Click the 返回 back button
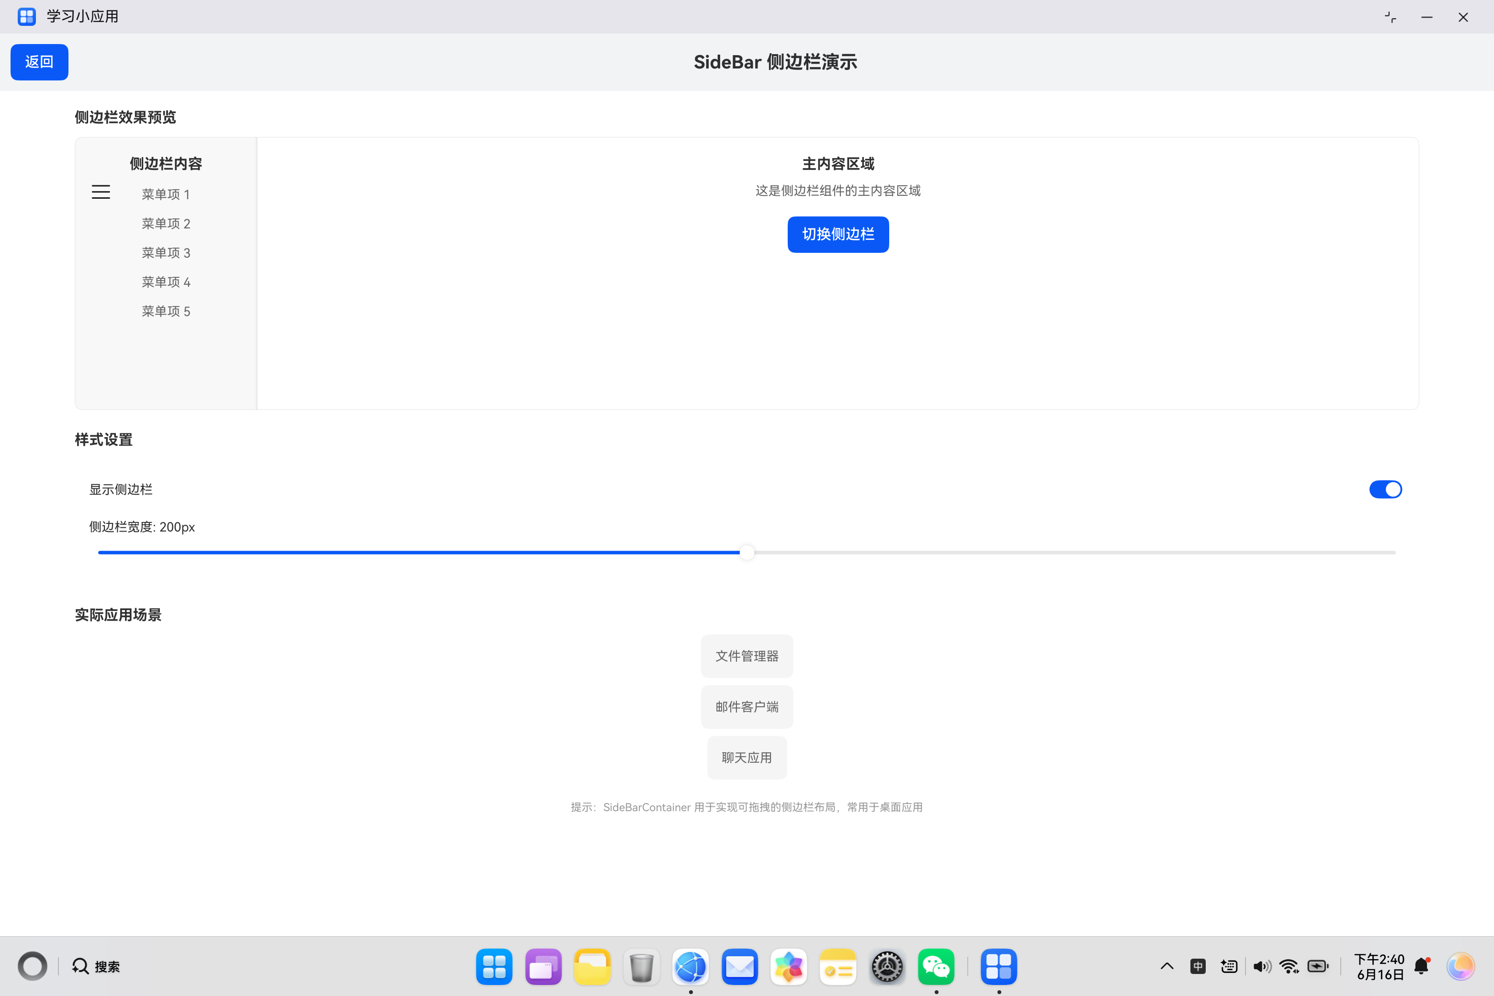1494x996 pixels. click(x=39, y=62)
